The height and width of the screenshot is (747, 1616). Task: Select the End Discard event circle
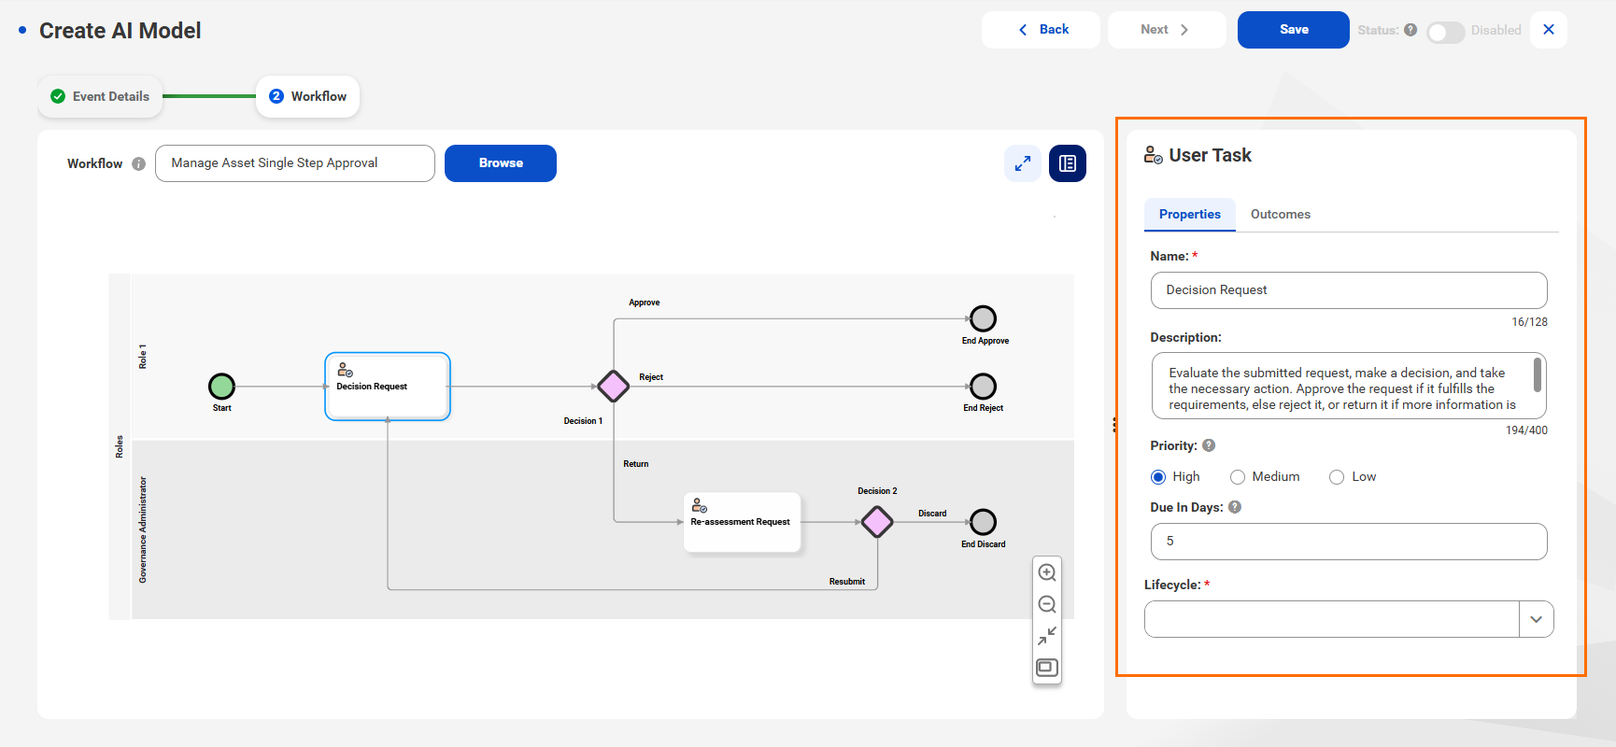point(983,522)
